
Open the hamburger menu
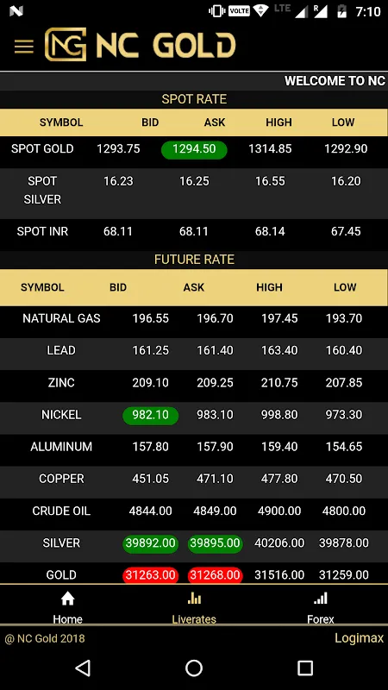point(24,47)
